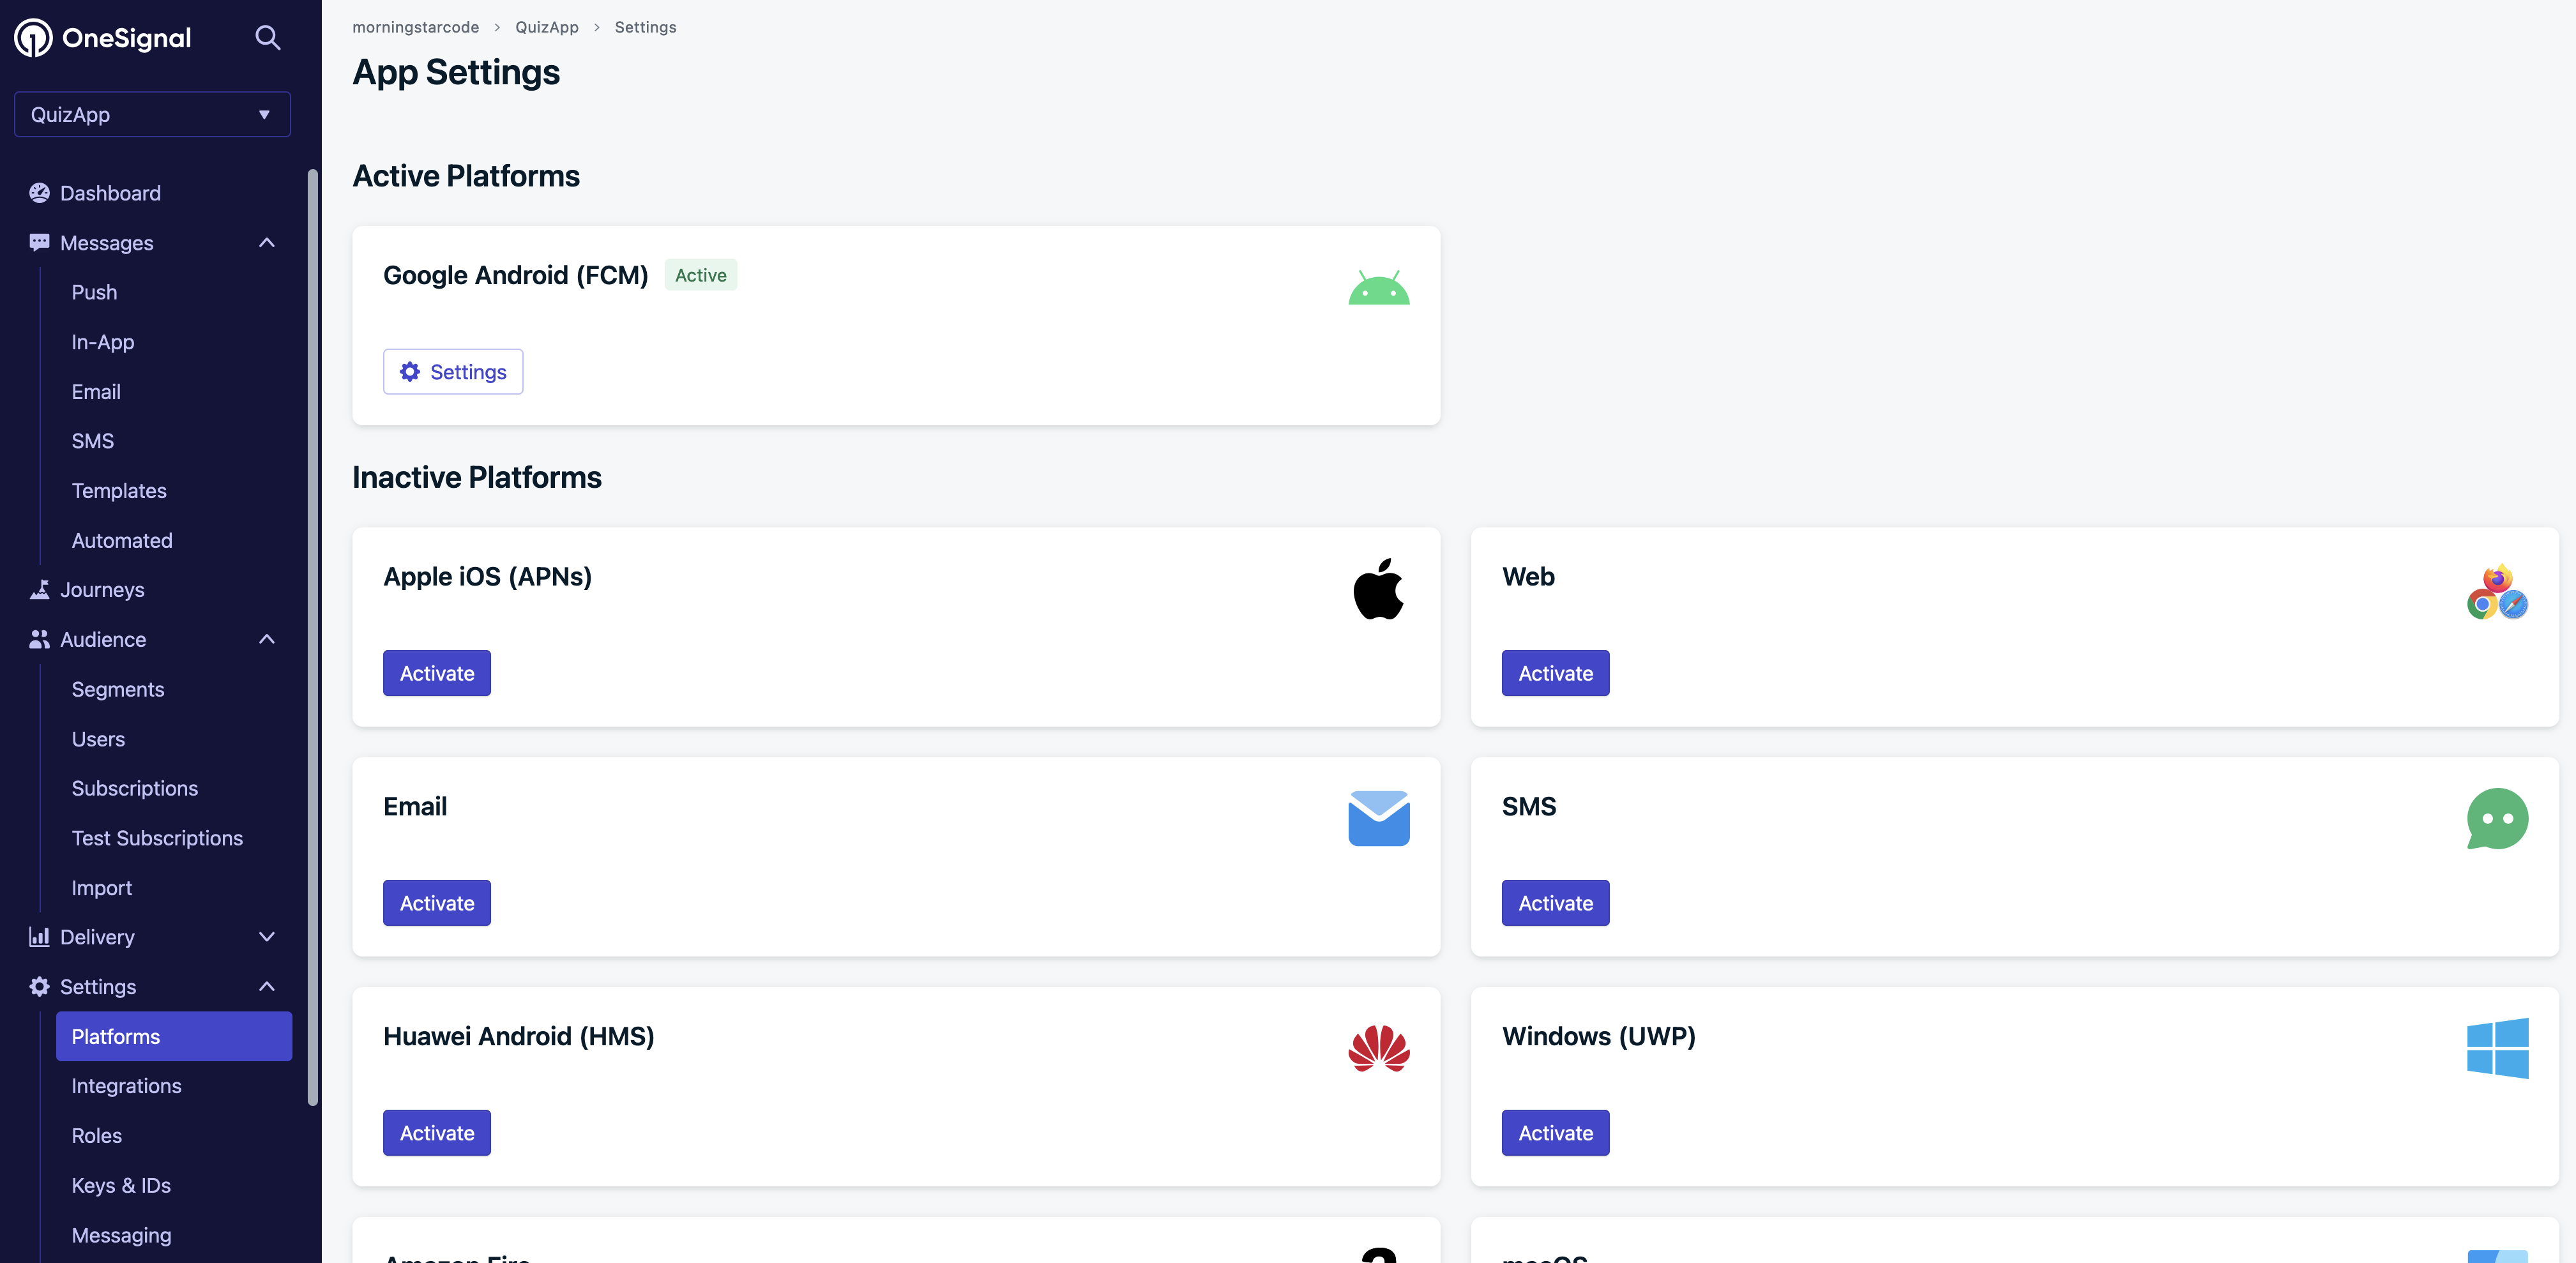Click the Journeys icon in sidebar

(39, 590)
